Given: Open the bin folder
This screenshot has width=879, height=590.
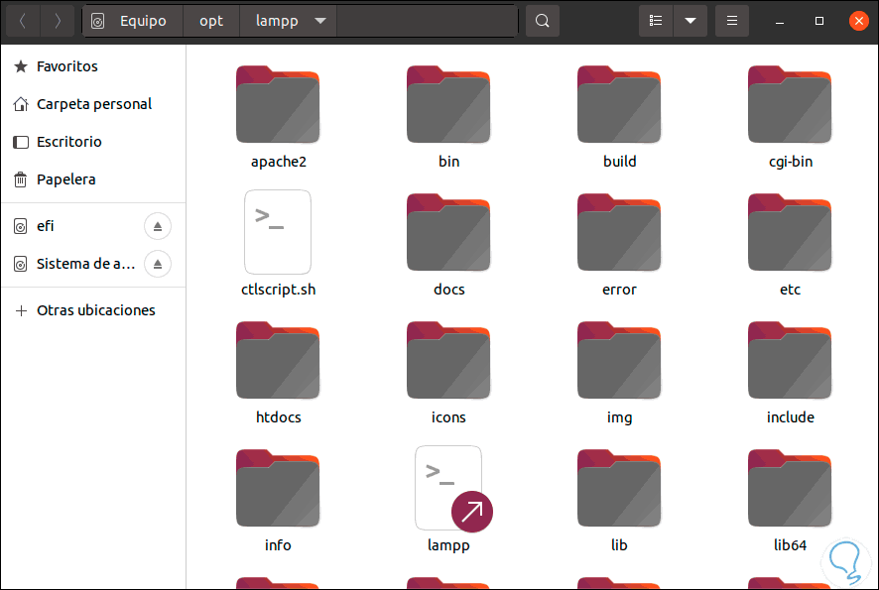Looking at the screenshot, I should [448, 104].
